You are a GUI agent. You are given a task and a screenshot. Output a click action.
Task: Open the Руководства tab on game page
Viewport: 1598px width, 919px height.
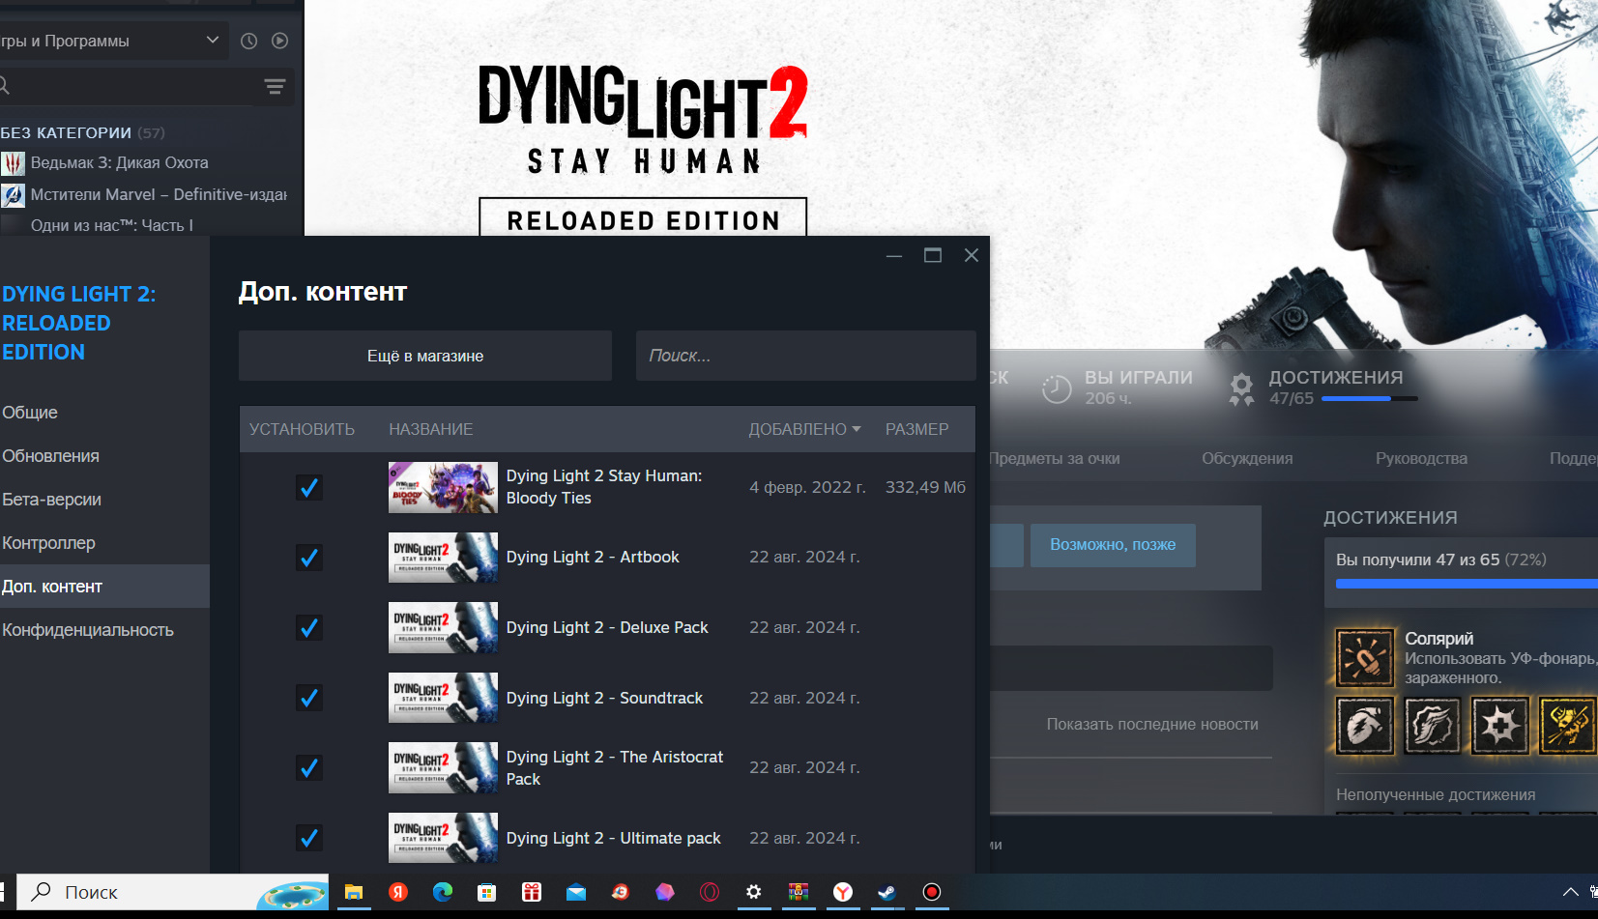[1421, 458]
